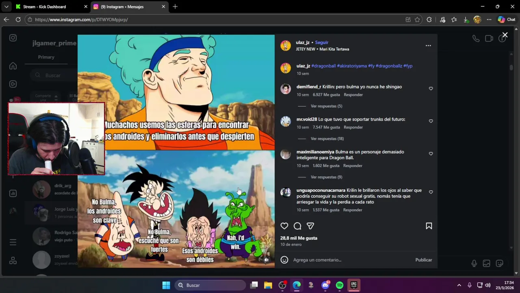The height and width of the screenshot is (293, 520).
Task: Like maximilianoemiya's comment
Action: pyautogui.click(x=431, y=153)
